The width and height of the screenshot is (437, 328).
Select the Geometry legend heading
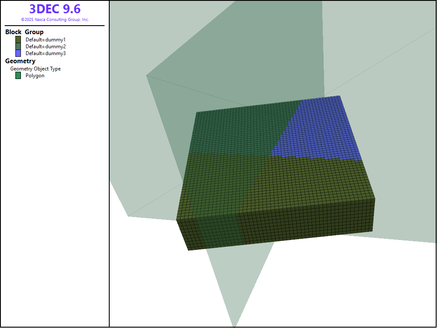tap(20, 61)
